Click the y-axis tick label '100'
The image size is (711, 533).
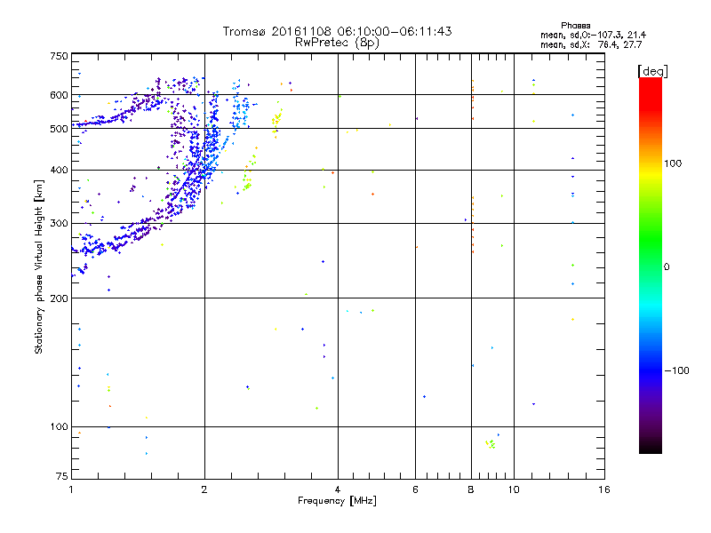(x=60, y=426)
